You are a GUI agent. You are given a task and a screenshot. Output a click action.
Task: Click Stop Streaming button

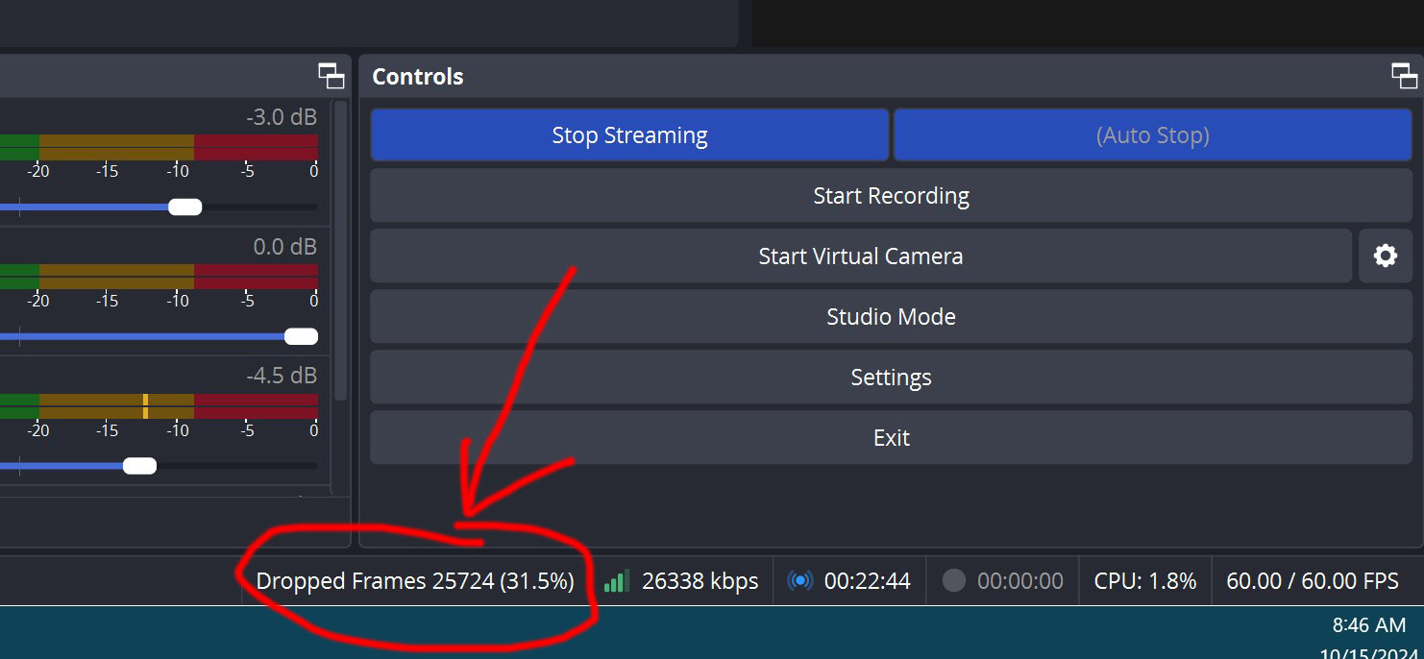pyautogui.click(x=629, y=135)
